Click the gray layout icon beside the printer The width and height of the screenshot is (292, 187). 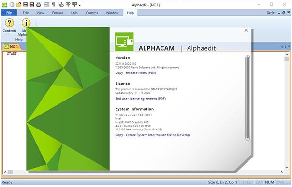coord(47,5)
